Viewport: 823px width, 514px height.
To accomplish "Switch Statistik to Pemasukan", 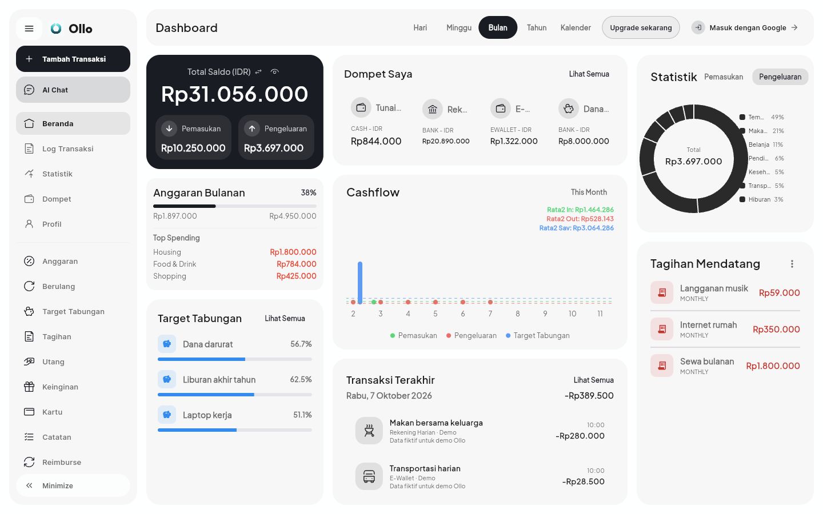I will [x=724, y=77].
